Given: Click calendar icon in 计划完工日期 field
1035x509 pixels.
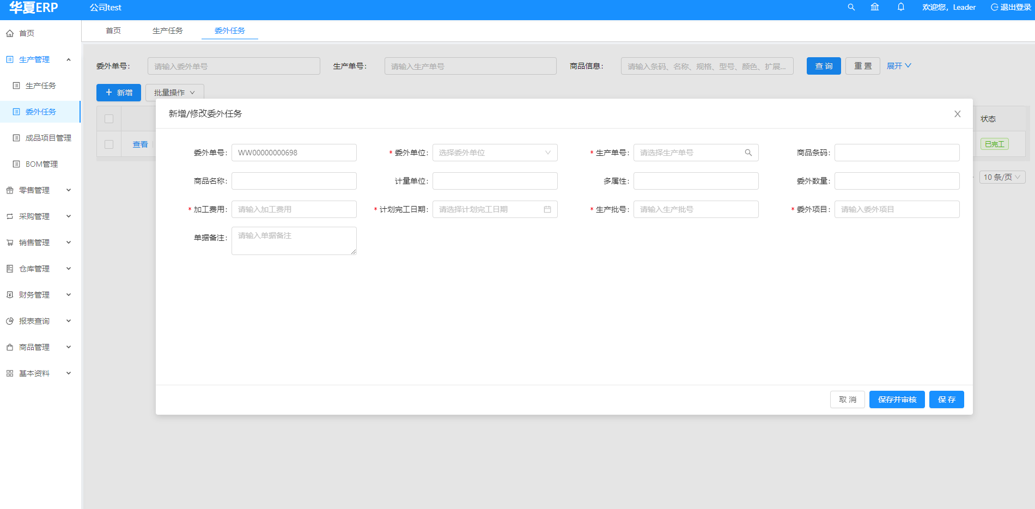Looking at the screenshot, I should 547,209.
